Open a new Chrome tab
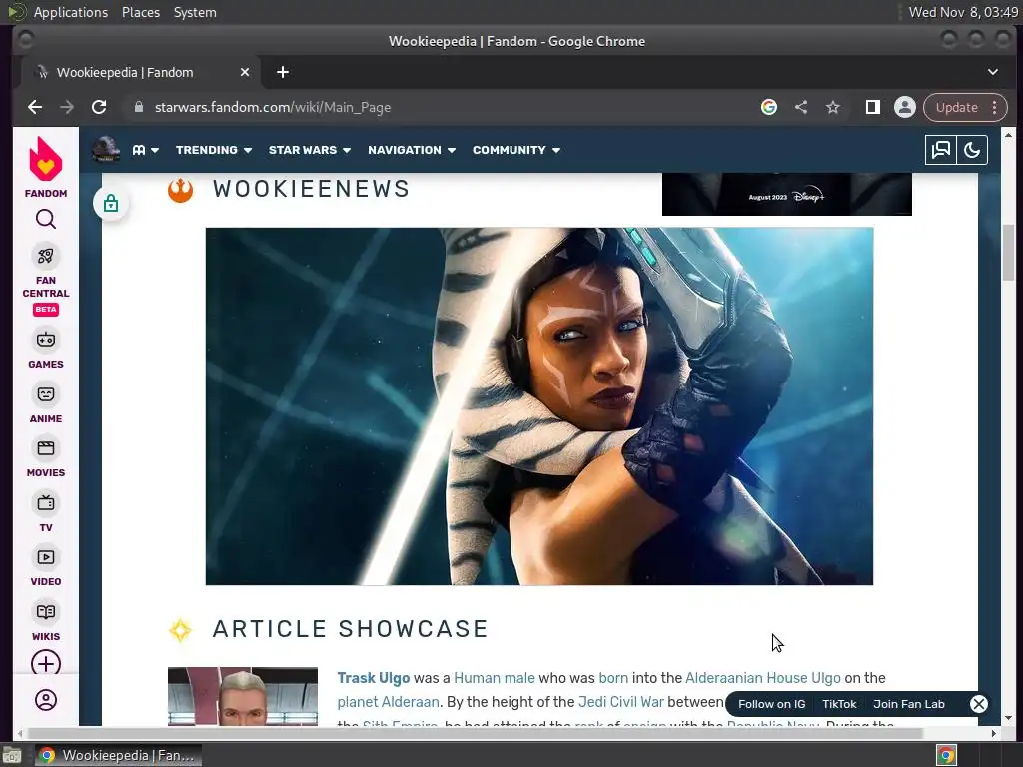The image size is (1023, 767). (283, 72)
